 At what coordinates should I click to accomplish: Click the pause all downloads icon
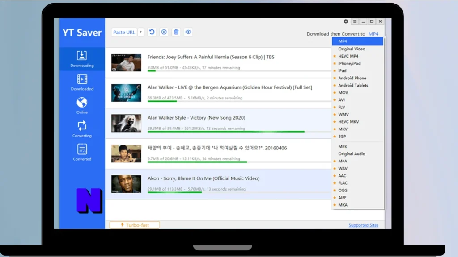[x=164, y=32]
